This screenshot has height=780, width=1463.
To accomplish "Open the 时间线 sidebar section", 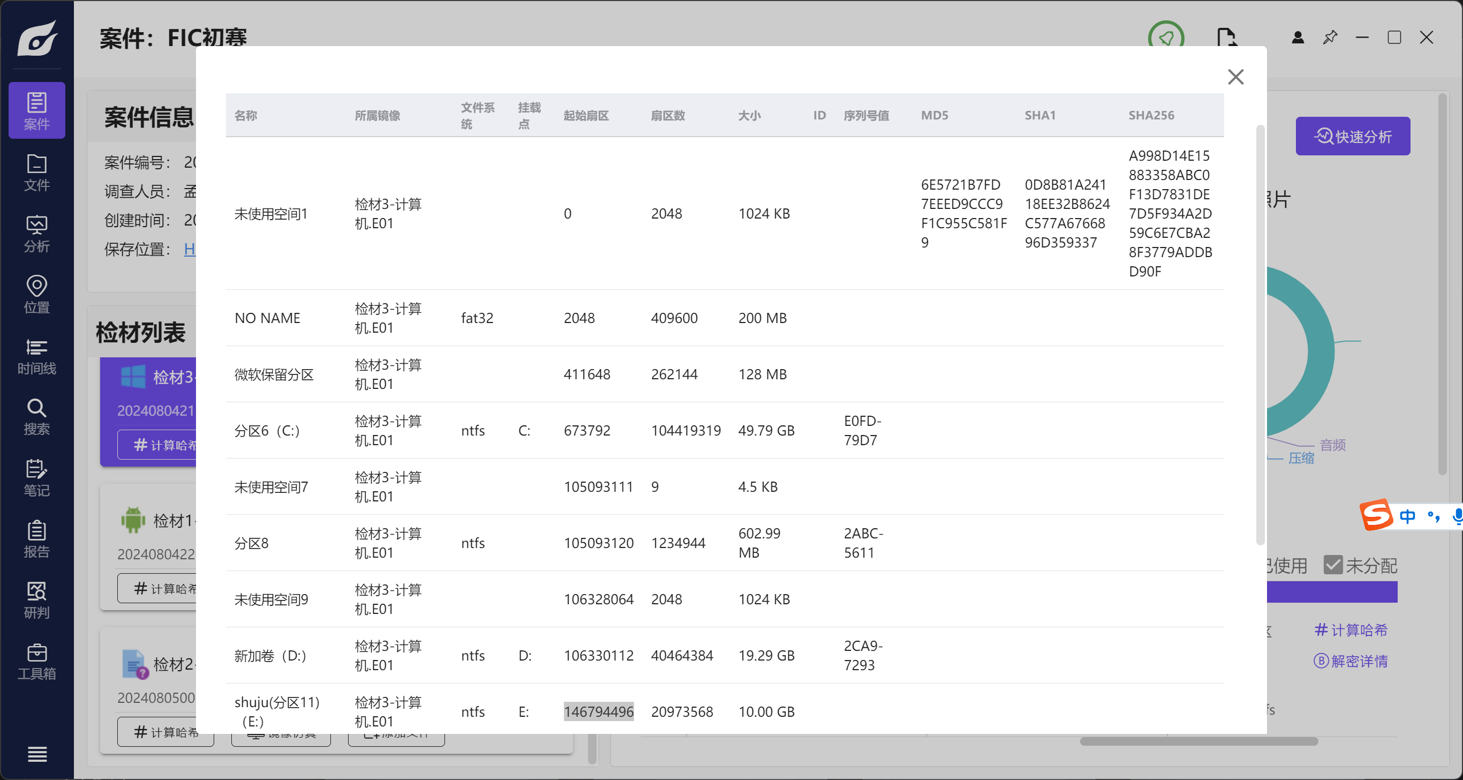I will pos(37,356).
